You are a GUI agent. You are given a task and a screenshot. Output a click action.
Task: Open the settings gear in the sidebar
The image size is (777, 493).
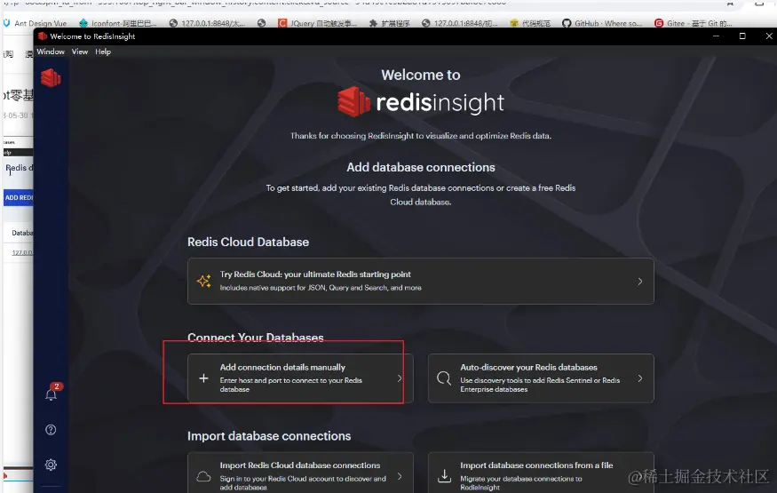[51, 465]
